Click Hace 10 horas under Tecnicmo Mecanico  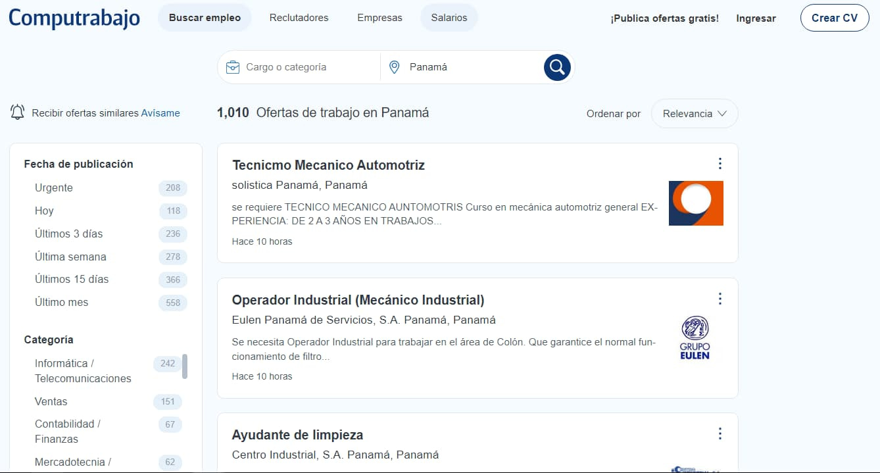click(262, 241)
